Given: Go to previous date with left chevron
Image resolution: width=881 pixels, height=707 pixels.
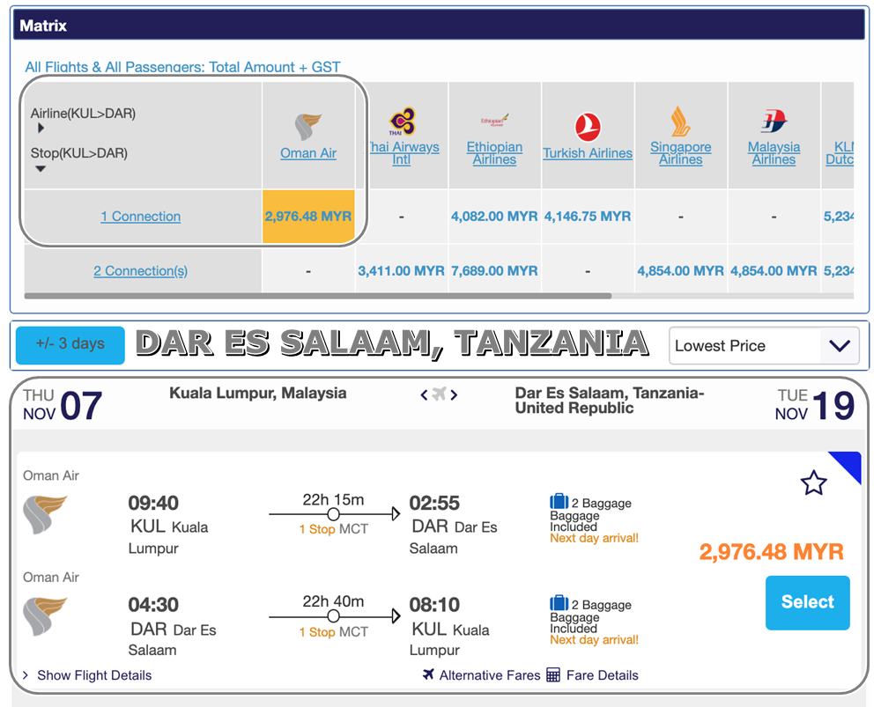Looking at the screenshot, I should [x=425, y=394].
